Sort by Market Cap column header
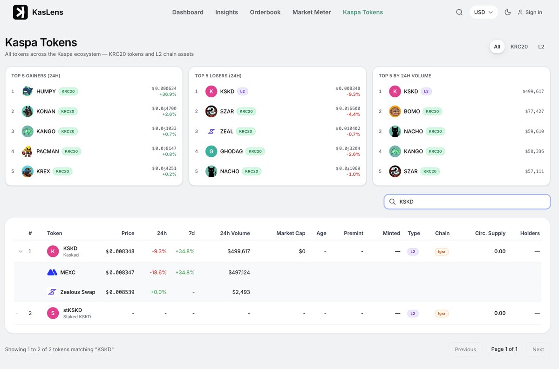 click(x=291, y=233)
